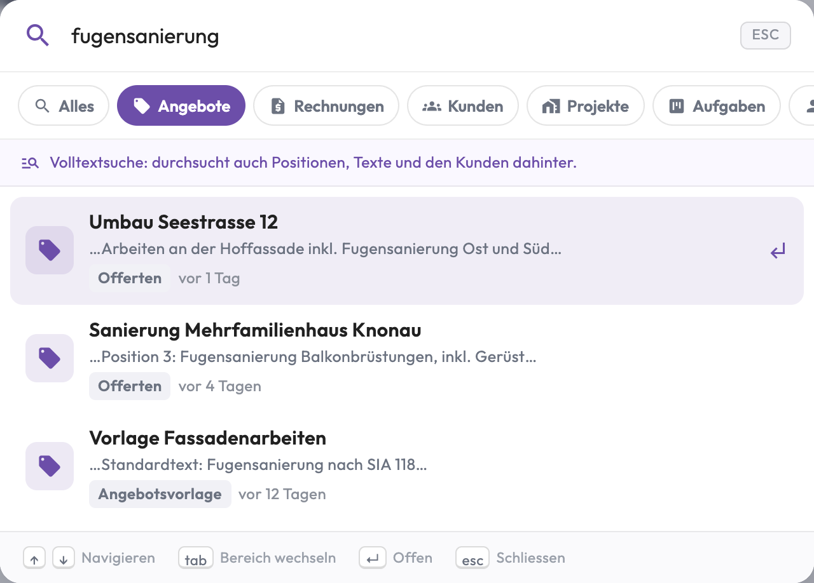Click the Bereich wechseln label
Image resolution: width=814 pixels, height=583 pixels.
[278, 558]
